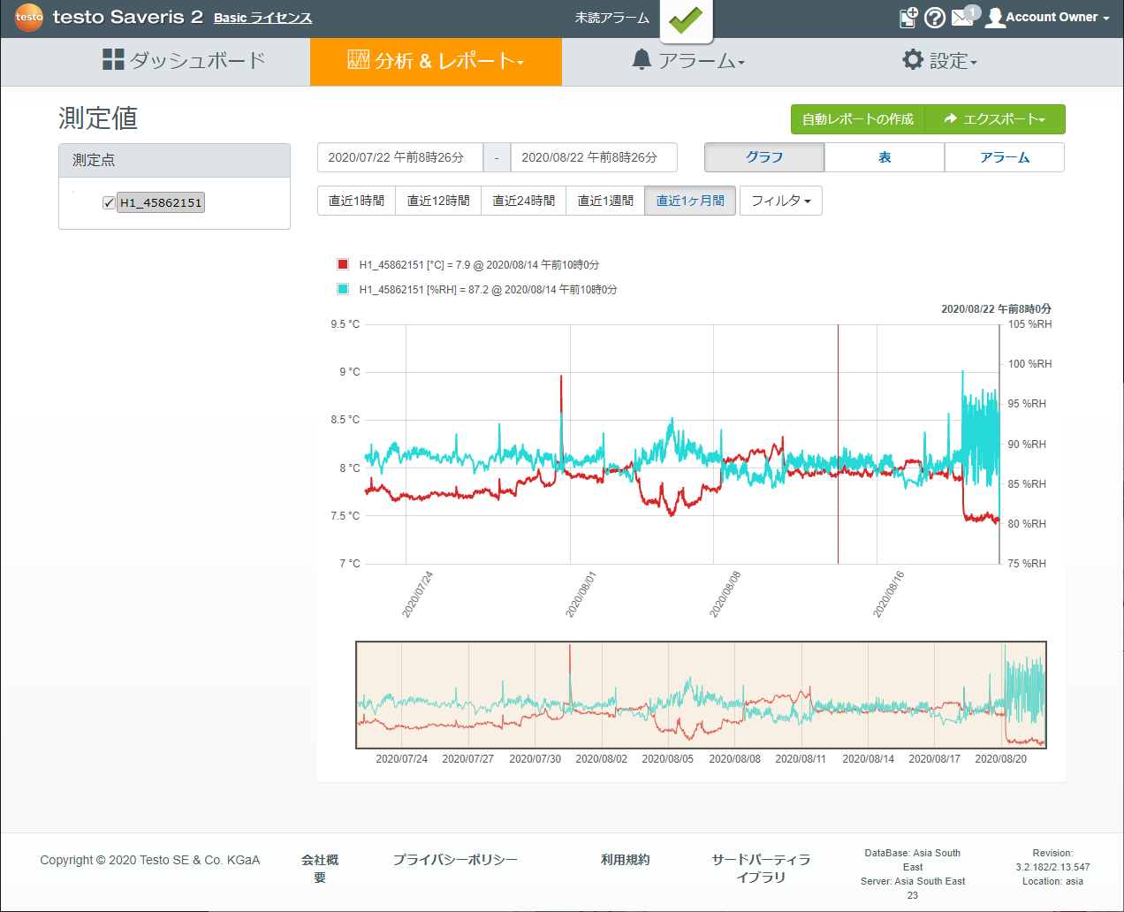The image size is (1124, 912).
Task: Open the プライバシーポリシー footer link
Action: click(x=455, y=860)
